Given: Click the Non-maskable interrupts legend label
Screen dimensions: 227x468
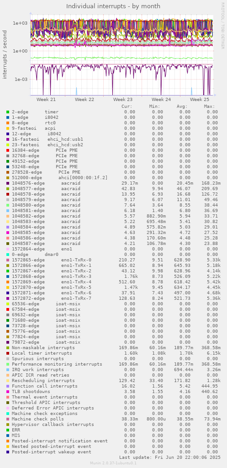Looking at the screenshot, I should (x=43, y=348).
